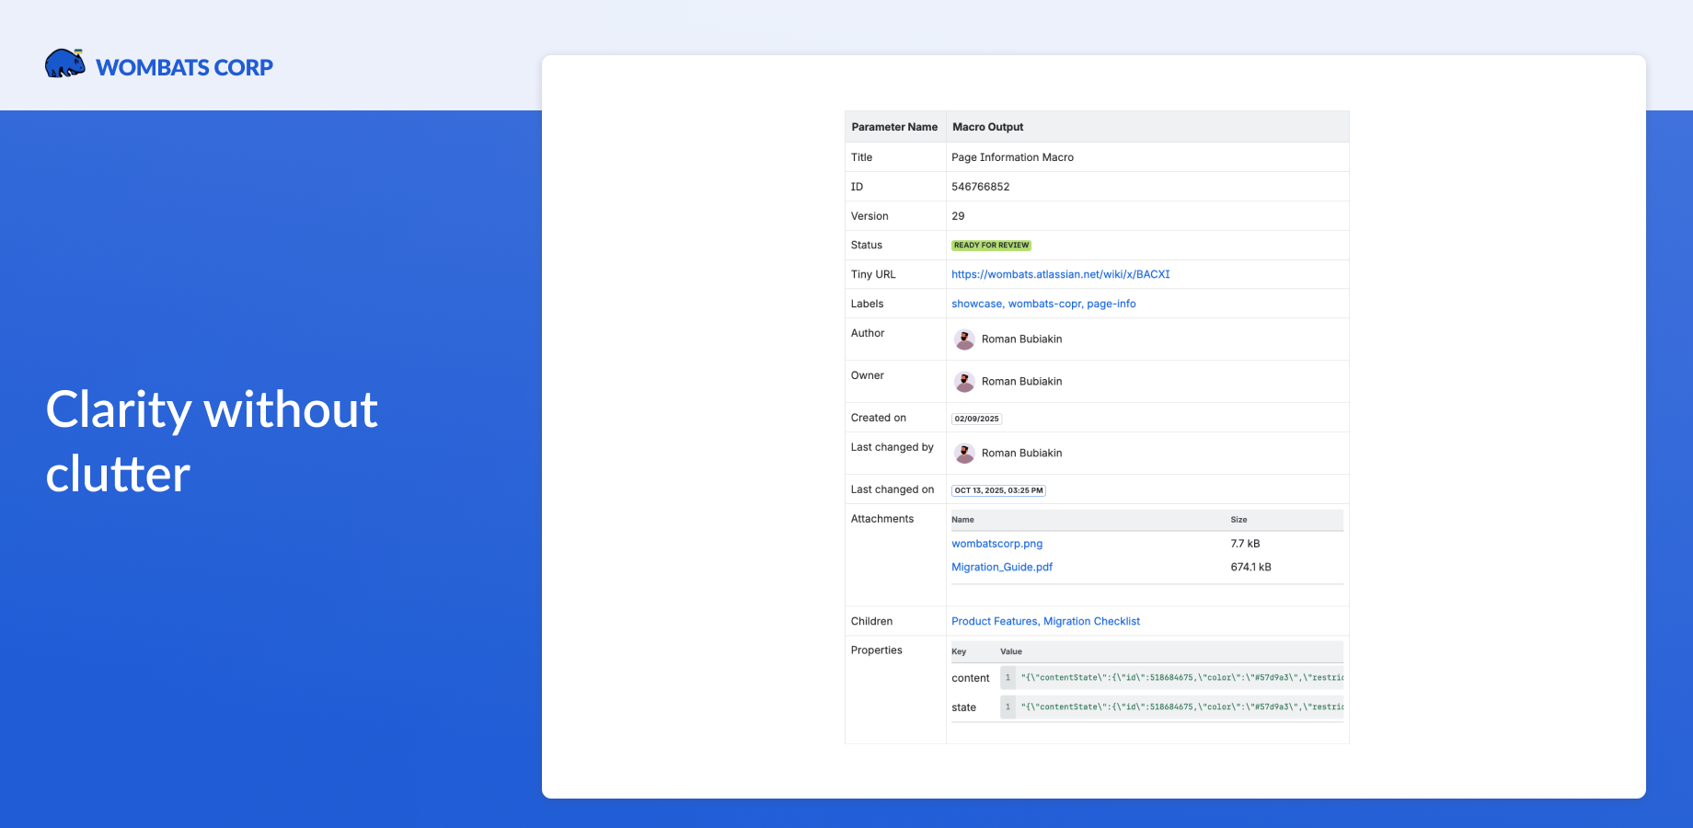1693x828 pixels.
Task: Click the Last changed by avatar
Action: pos(964,453)
